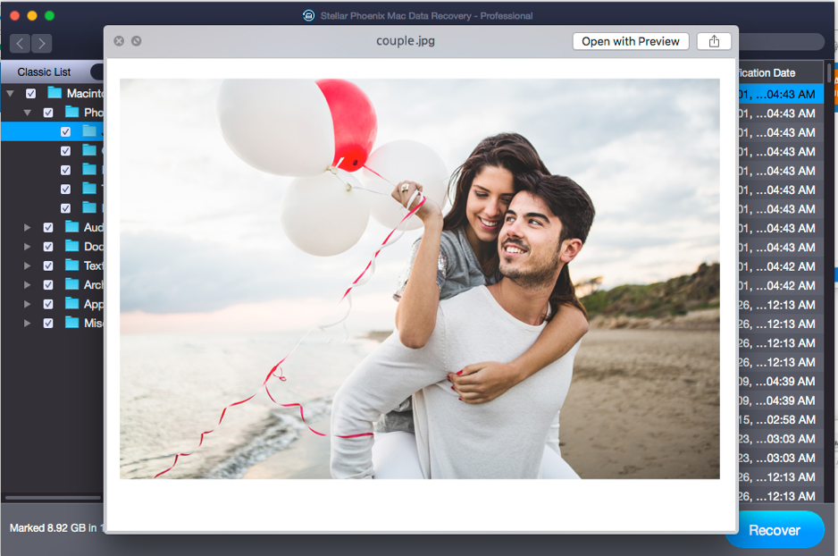
Task: Expand the Text folder node
Action: pyautogui.click(x=27, y=265)
